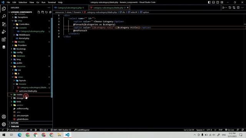Open dropdown arrow next to run button
The image size is (246, 138).
point(226,8)
